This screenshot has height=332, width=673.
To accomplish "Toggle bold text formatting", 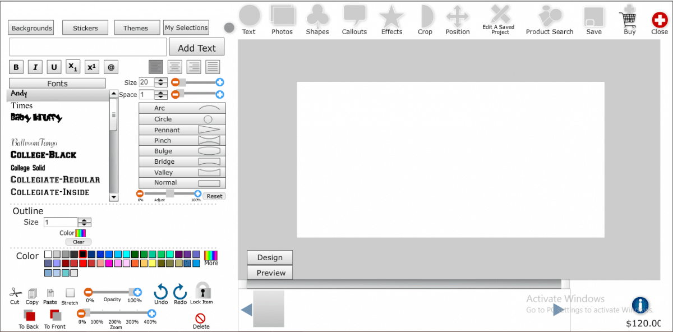I will (16, 67).
